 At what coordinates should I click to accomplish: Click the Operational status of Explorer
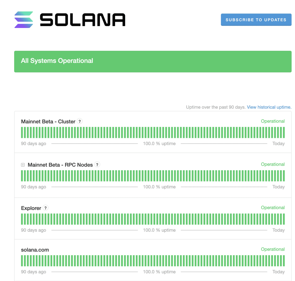pos(273,208)
